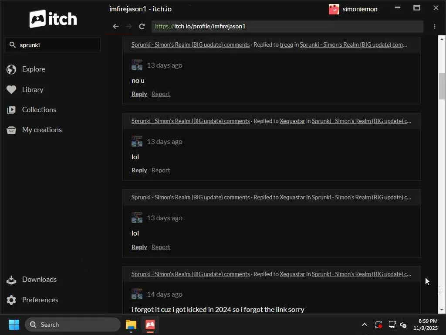Reply to the first 'lol' comment
Screen dimensions: 446x335
139,170
